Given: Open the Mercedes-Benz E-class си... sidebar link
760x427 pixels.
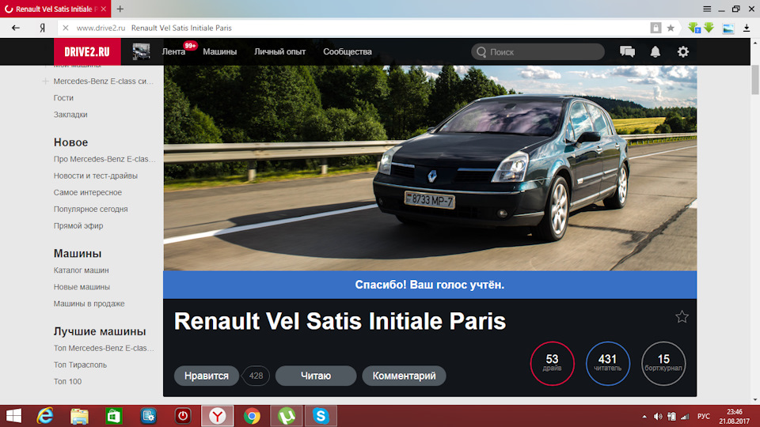Looking at the screenshot, I should (x=103, y=81).
